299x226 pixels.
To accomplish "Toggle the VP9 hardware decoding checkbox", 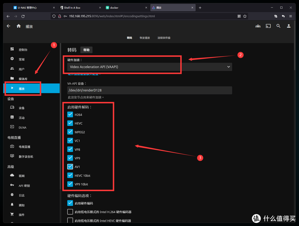I will point(70,158).
